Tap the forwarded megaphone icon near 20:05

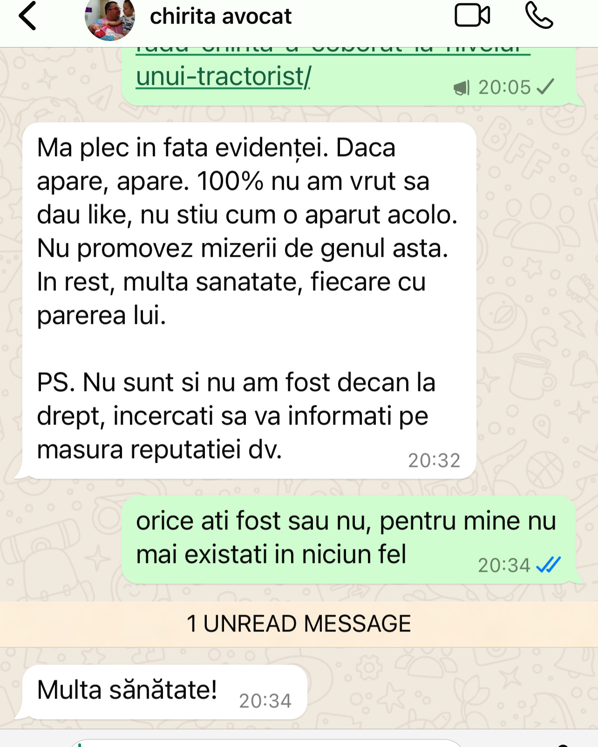(x=462, y=88)
